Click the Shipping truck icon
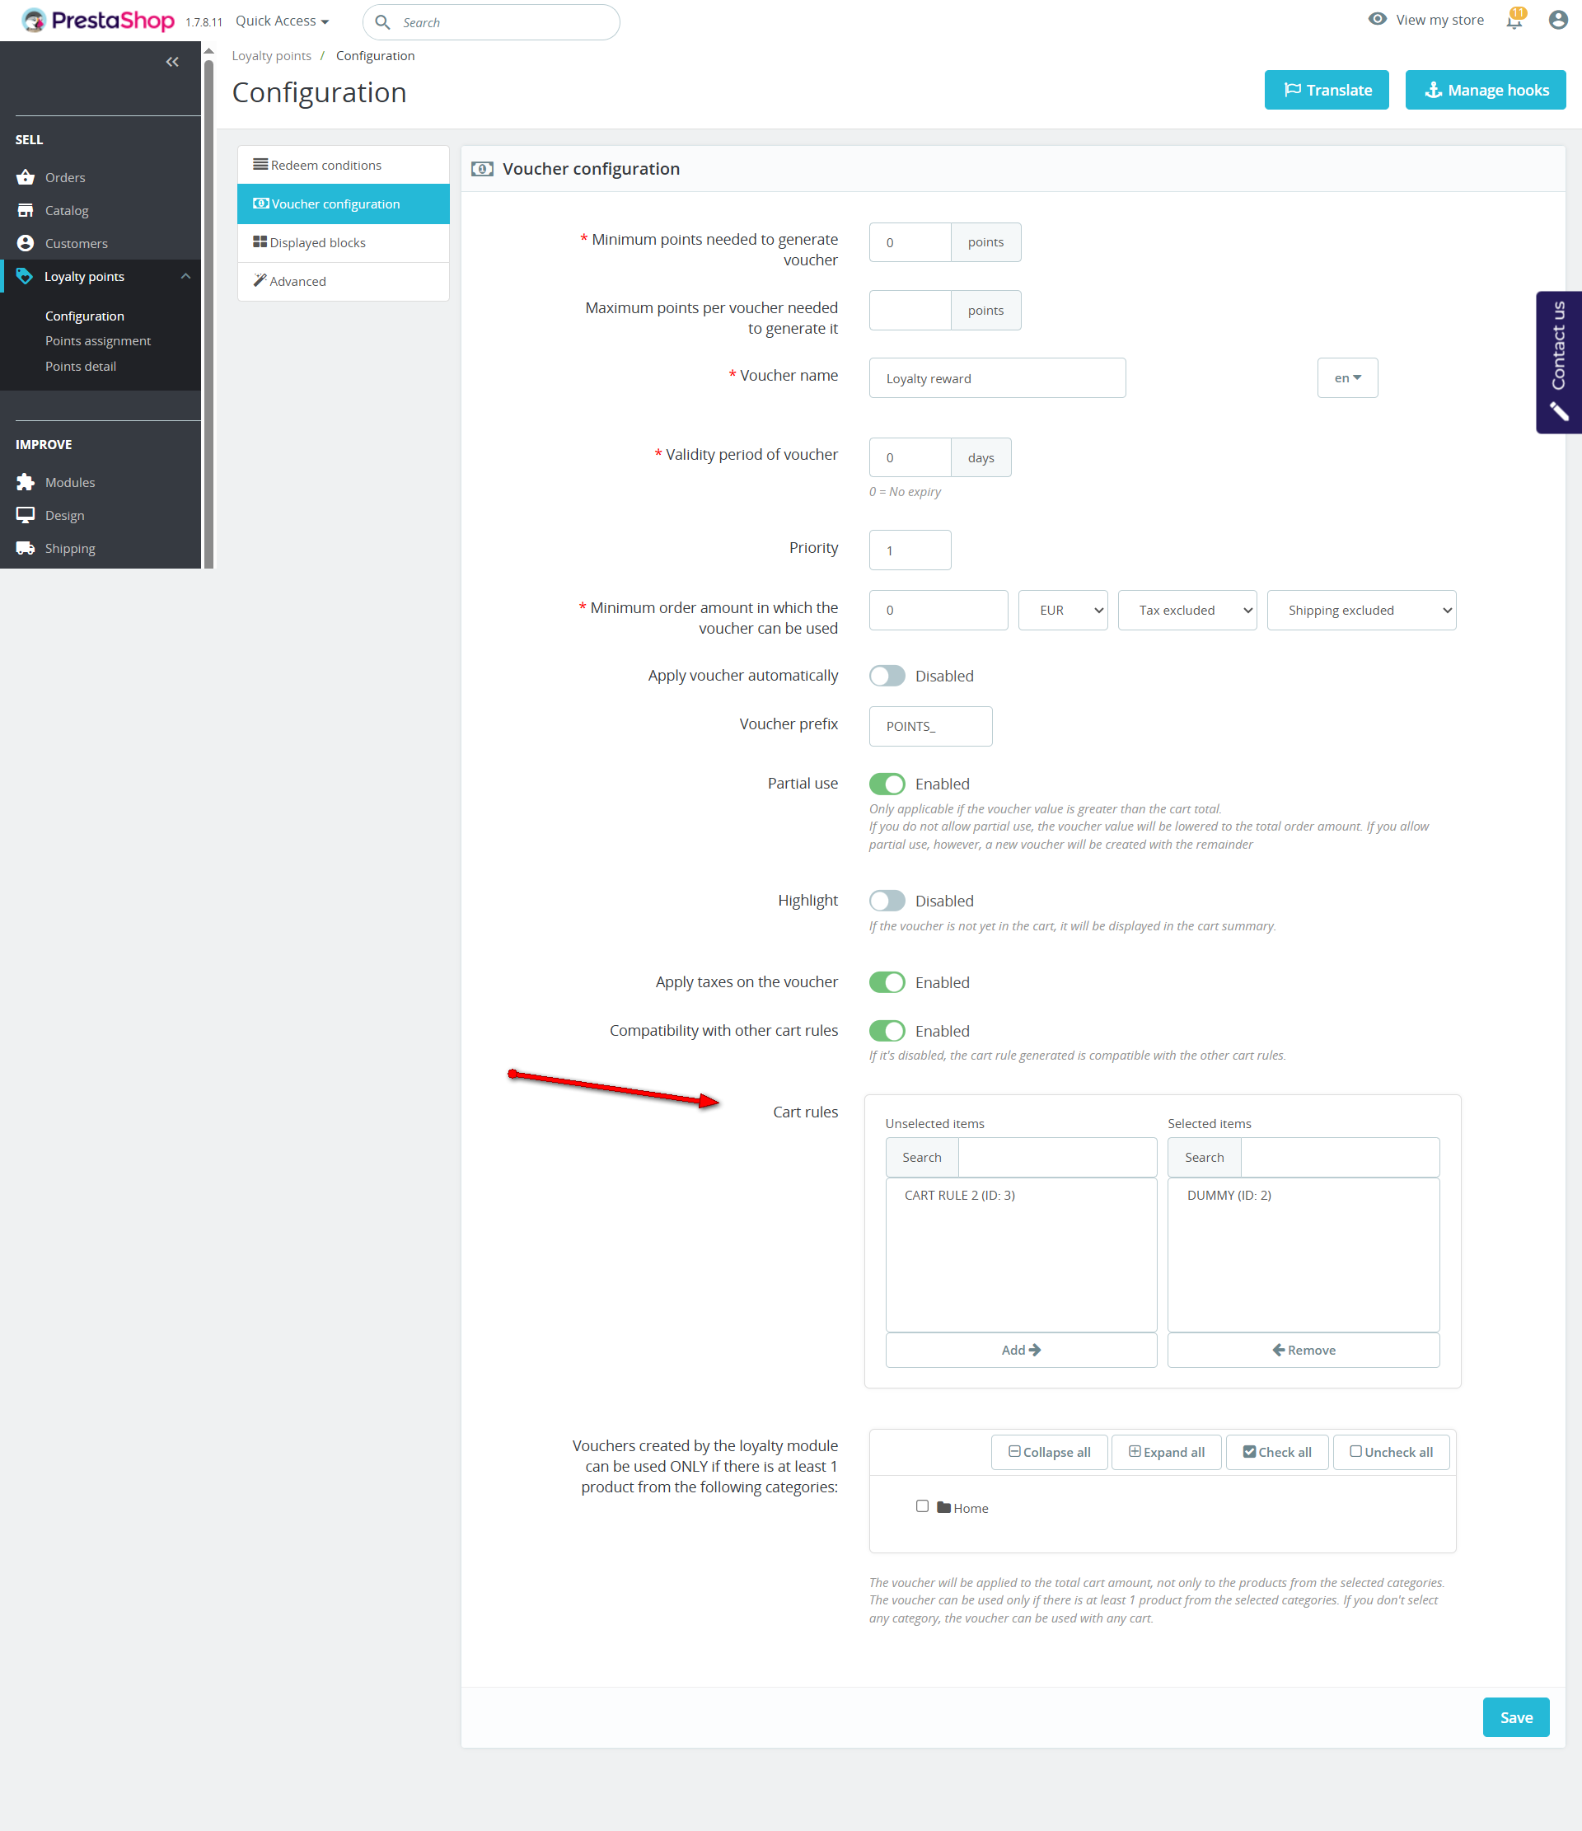 25,548
